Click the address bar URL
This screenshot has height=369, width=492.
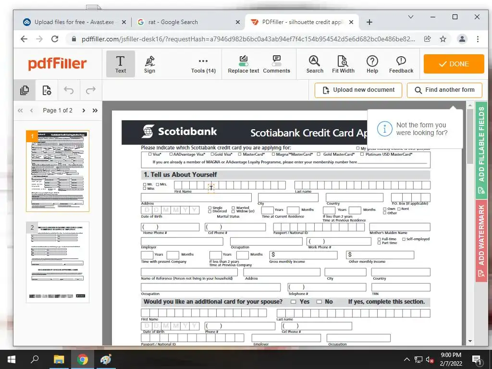pos(248,39)
